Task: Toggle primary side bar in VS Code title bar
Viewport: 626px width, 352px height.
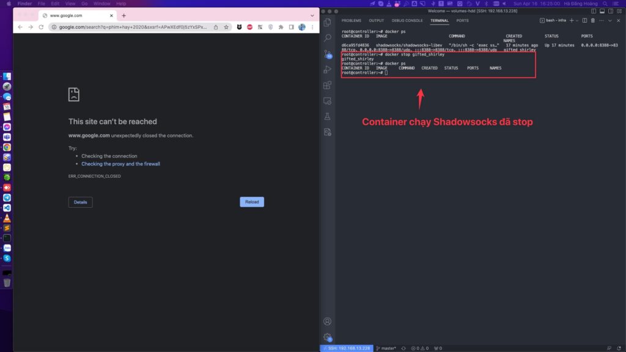Action: click(594, 11)
